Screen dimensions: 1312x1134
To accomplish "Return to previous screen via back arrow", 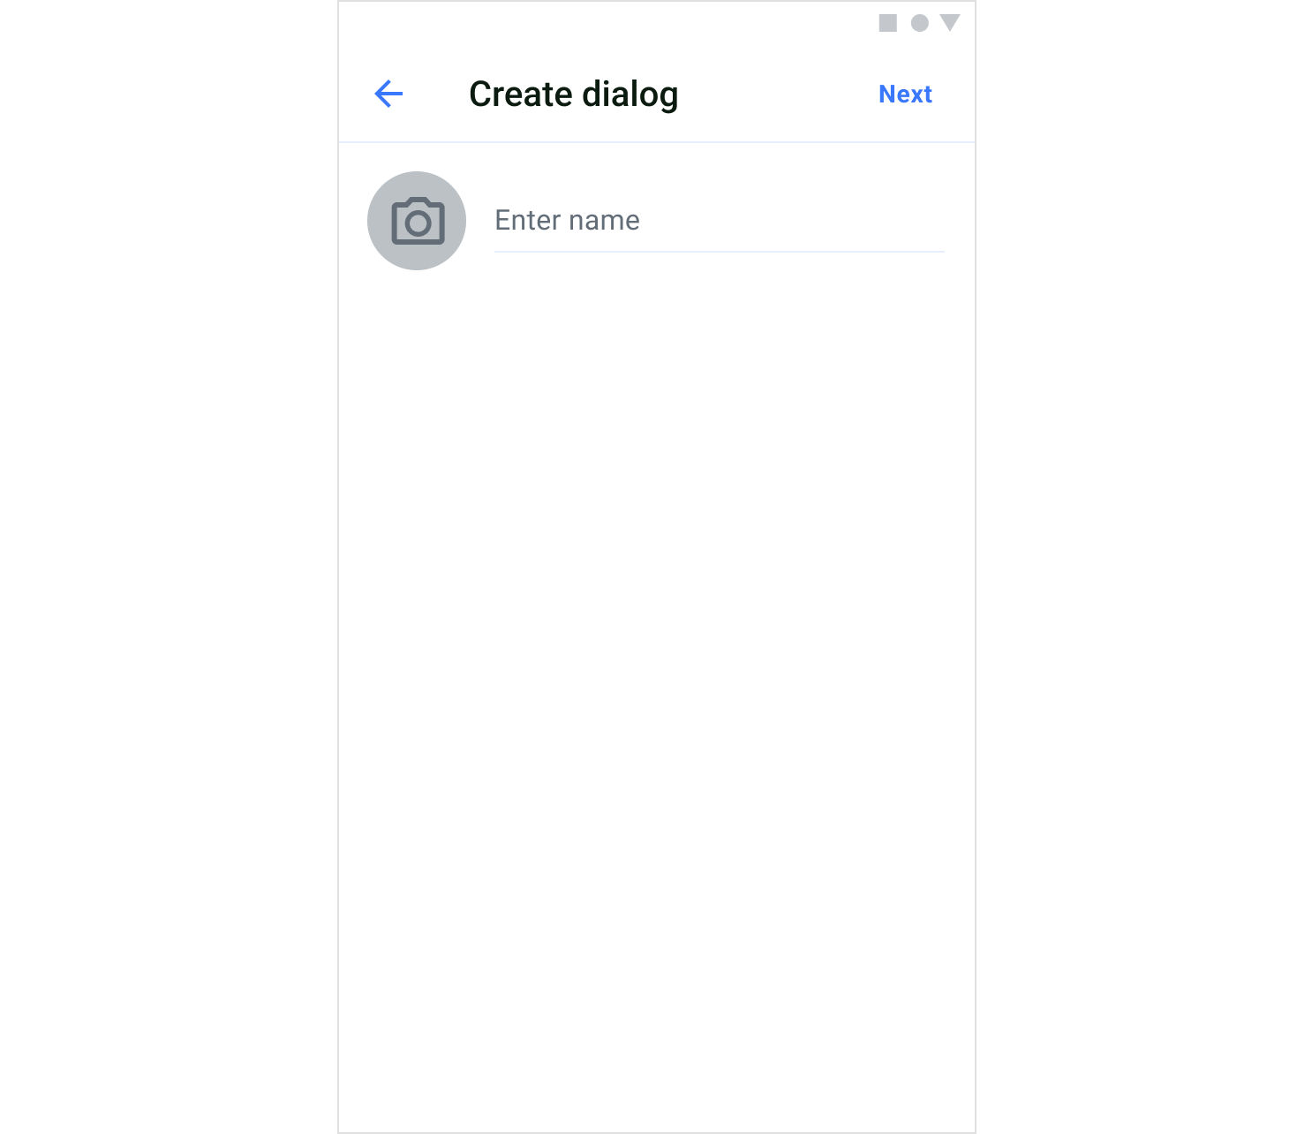I will (x=388, y=94).
